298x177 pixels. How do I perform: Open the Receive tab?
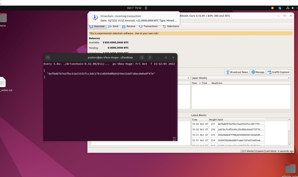129,26
